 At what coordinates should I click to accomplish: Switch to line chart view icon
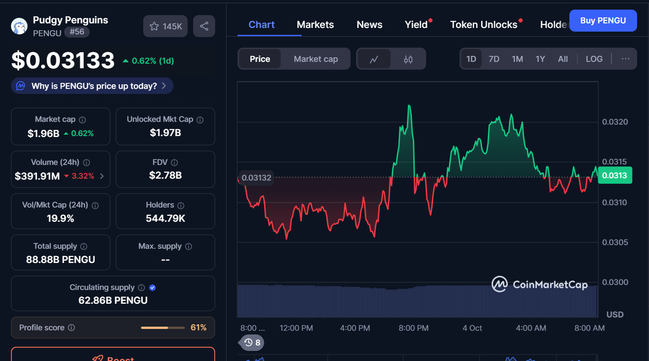(374, 59)
